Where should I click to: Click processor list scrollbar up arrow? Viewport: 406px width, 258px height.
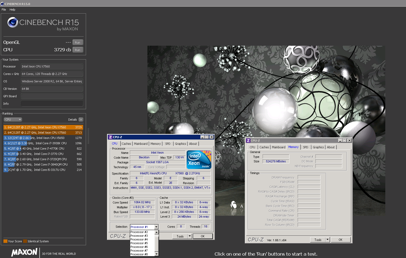point(157,232)
